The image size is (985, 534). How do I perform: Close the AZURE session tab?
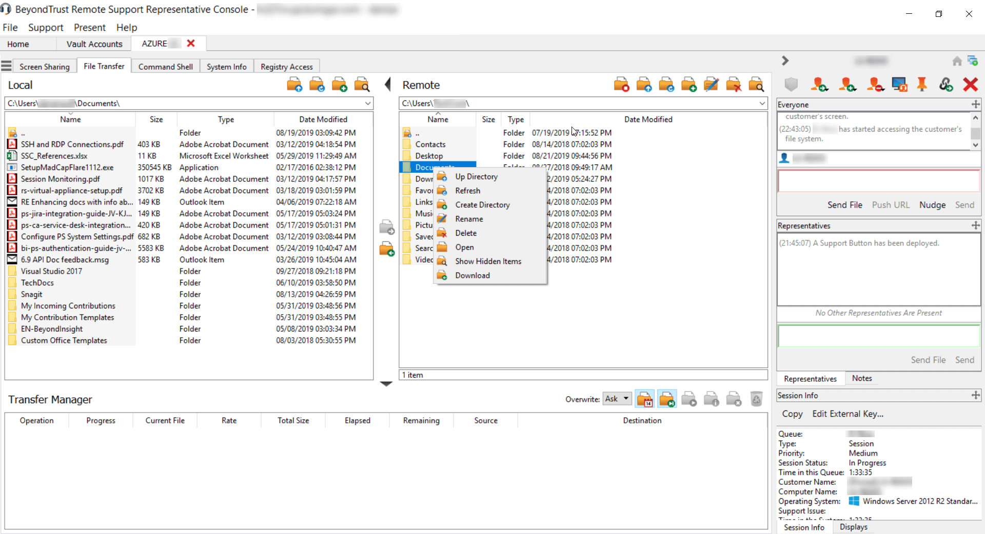click(191, 44)
